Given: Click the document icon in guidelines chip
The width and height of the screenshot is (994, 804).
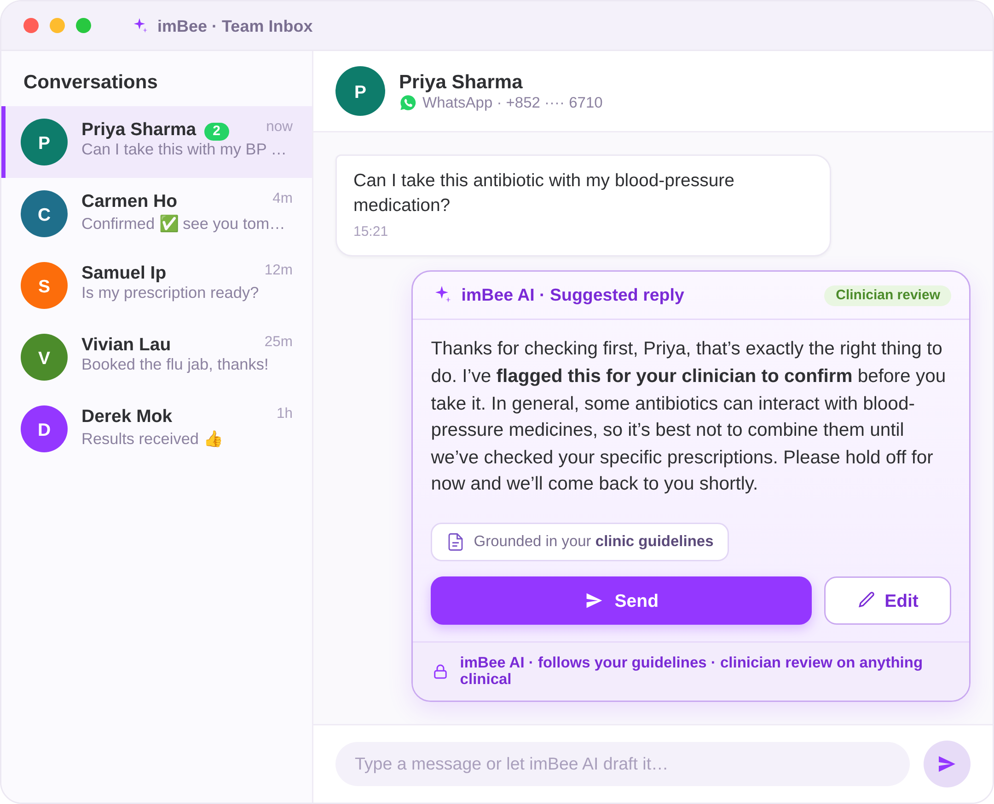Looking at the screenshot, I should (x=455, y=542).
